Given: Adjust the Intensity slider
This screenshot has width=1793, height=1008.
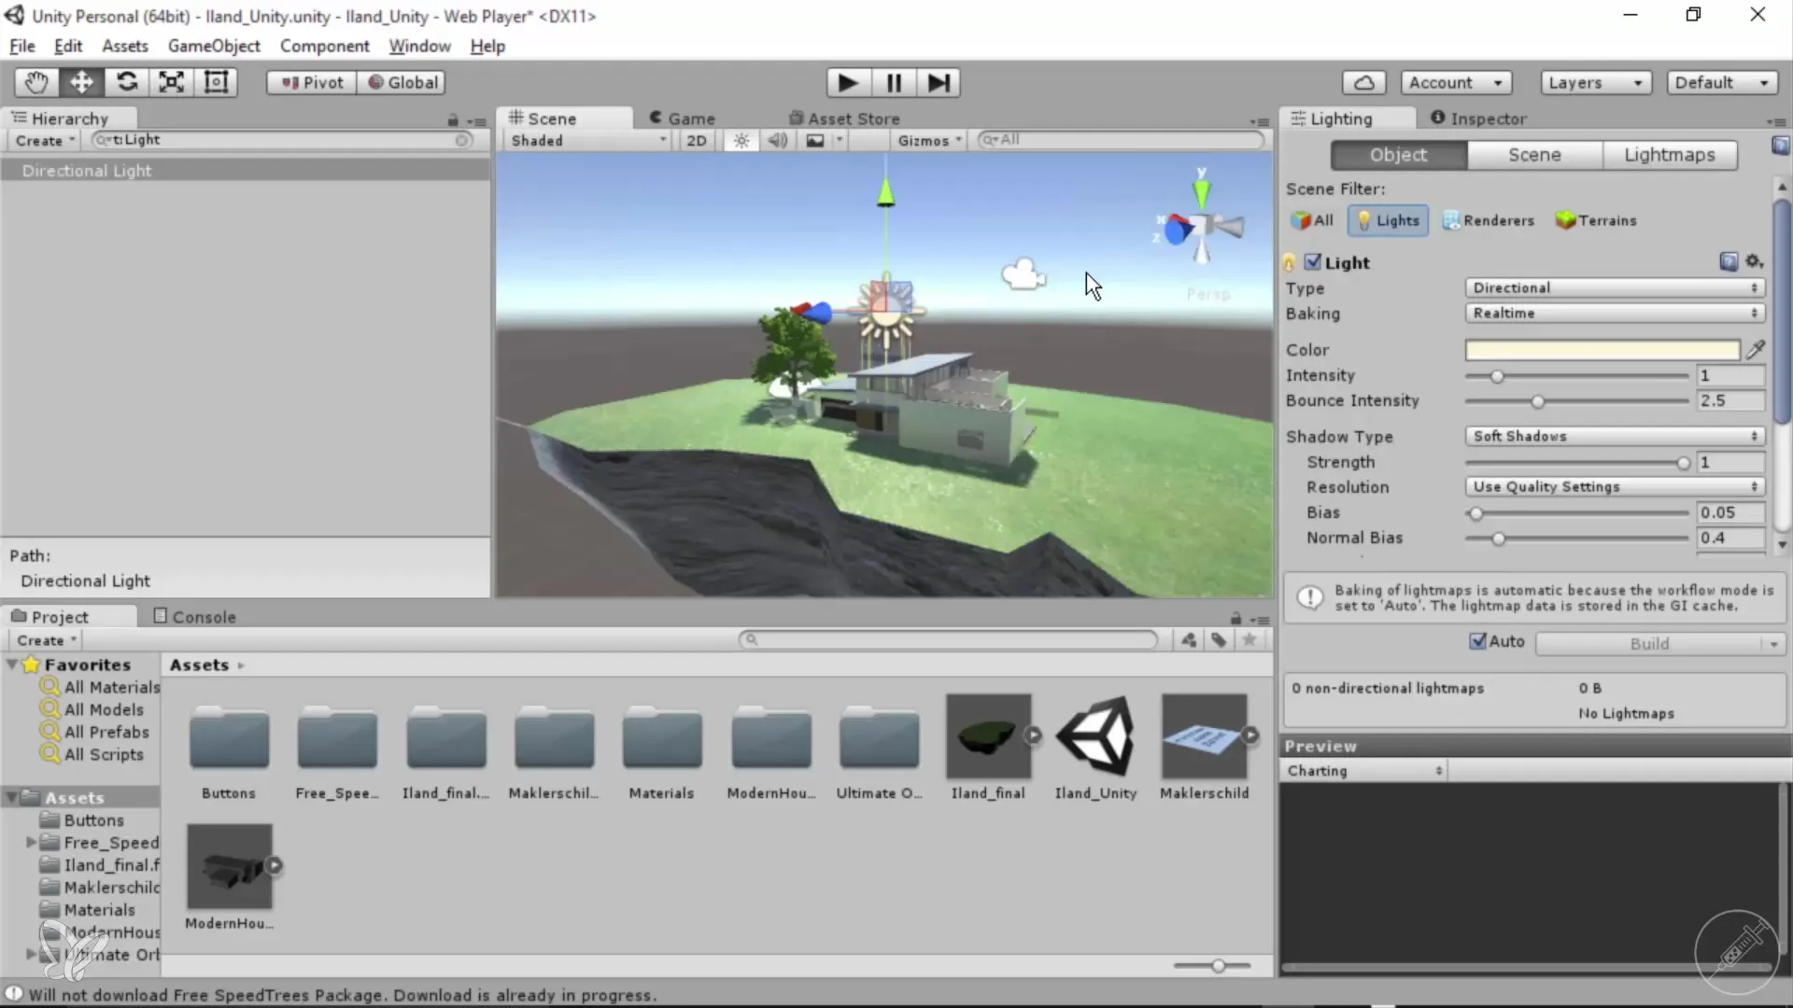Looking at the screenshot, I should pyautogui.click(x=1577, y=376).
